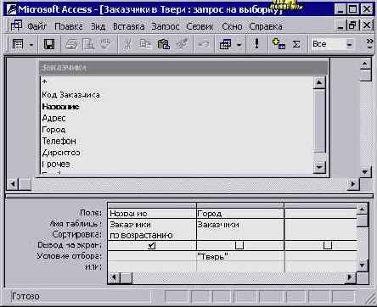The width and height of the screenshot is (377, 307).
Task: Select the Адрес field
Action: click(177, 118)
